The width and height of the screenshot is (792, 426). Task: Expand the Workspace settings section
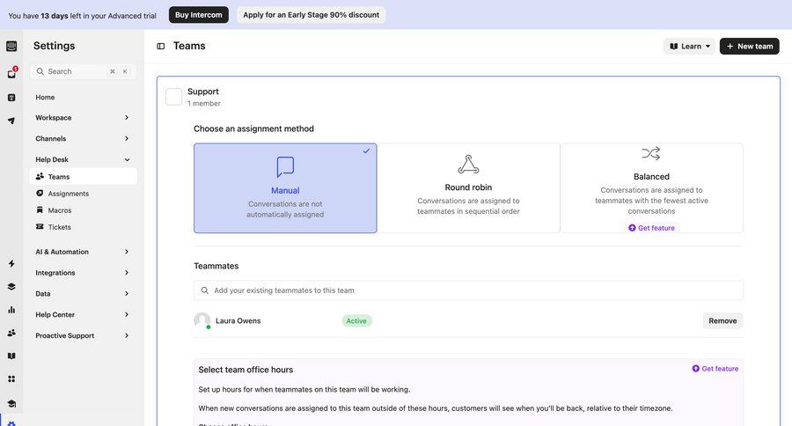click(x=83, y=118)
